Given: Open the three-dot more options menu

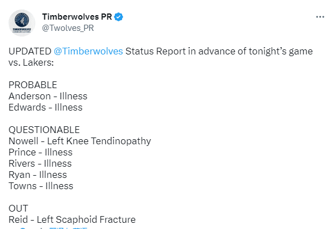Looking at the screenshot, I should point(320,17).
